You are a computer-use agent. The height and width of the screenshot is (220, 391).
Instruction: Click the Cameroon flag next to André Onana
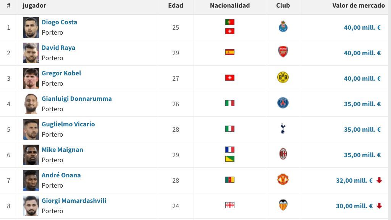point(229,180)
